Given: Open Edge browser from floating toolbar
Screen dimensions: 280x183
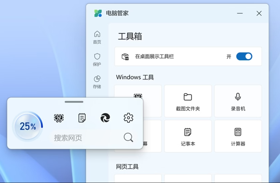Looking at the screenshot, I should [105, 118].
